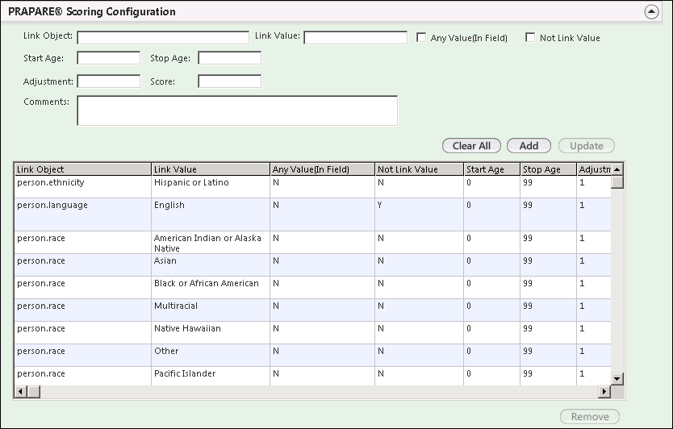Viewport: 673px width, 429px height.
Task: Select the Score input box
Action: point(230,81)
